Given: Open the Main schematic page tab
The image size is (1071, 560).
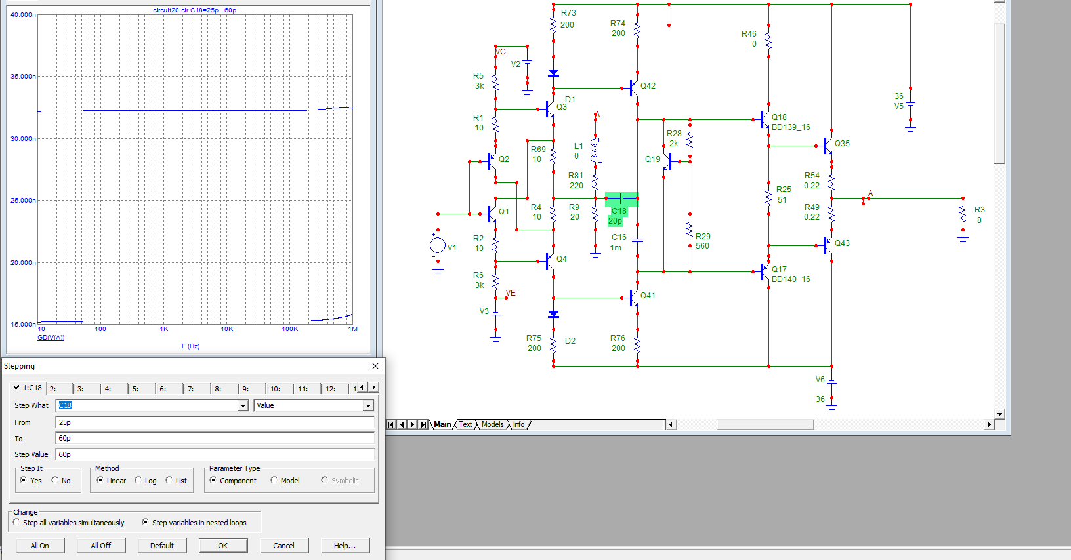Looking at the screenshot, I should (x=442, y=424).
